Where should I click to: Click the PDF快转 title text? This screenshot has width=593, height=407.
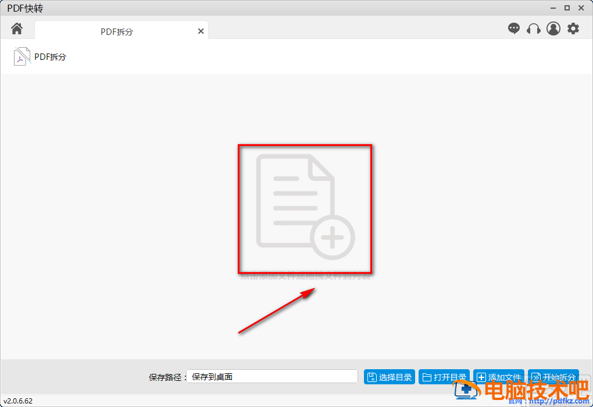(x=25, y=8)
